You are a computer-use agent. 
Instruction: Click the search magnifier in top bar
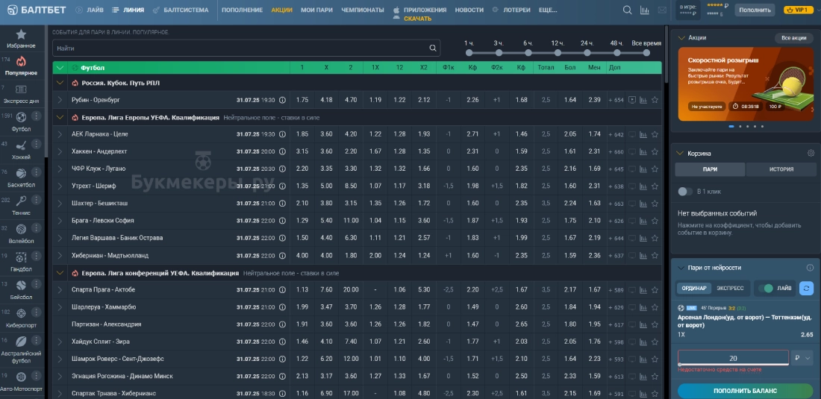627,10
